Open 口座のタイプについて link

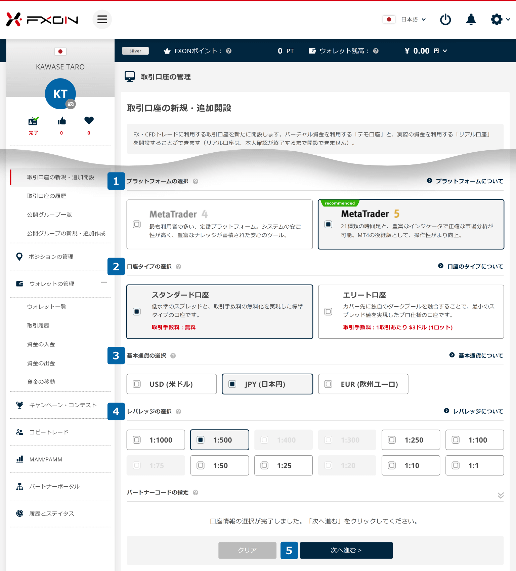471,266
